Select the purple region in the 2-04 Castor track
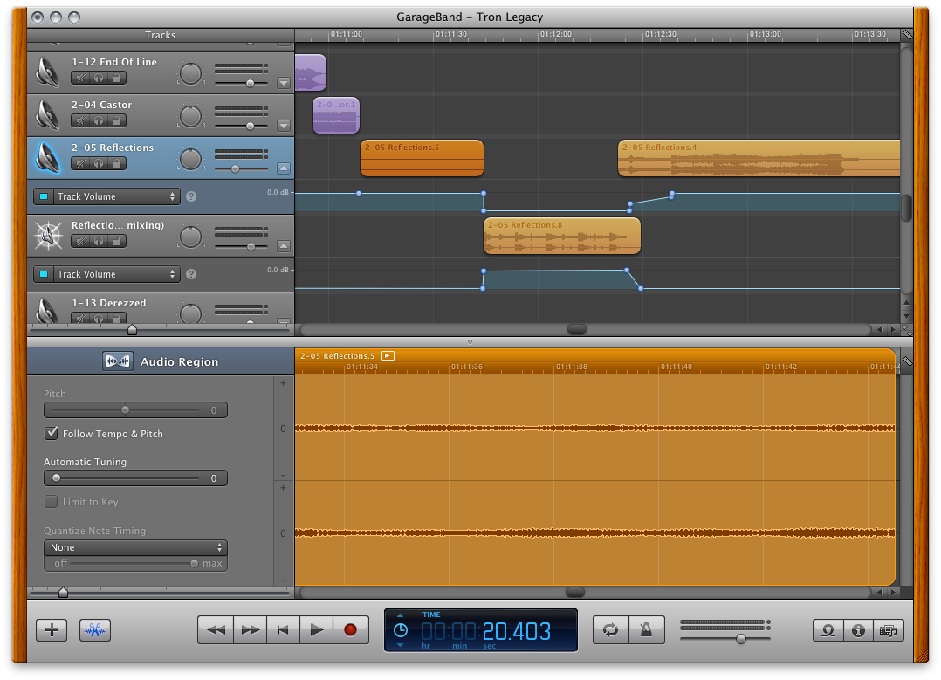Image resolution: width=941 pixels, height=680 pixels. 336,115
